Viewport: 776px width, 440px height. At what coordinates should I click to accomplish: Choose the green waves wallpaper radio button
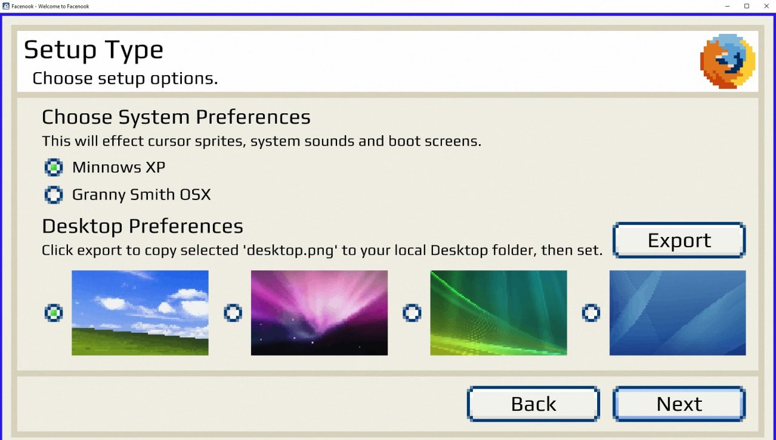point(412,313)
